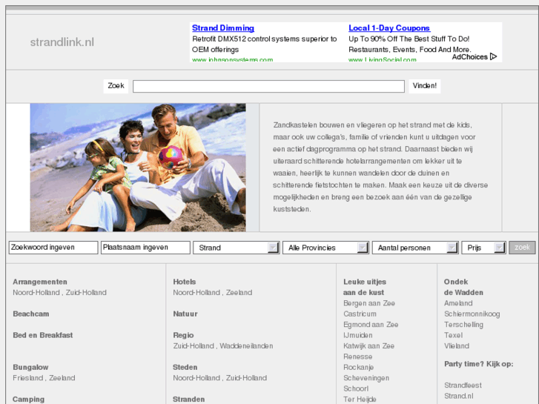The width and height of the screenshot is (539, 404).
Task: Open the Ameland link
Action: pyautogui.click(x=458, y=303)
